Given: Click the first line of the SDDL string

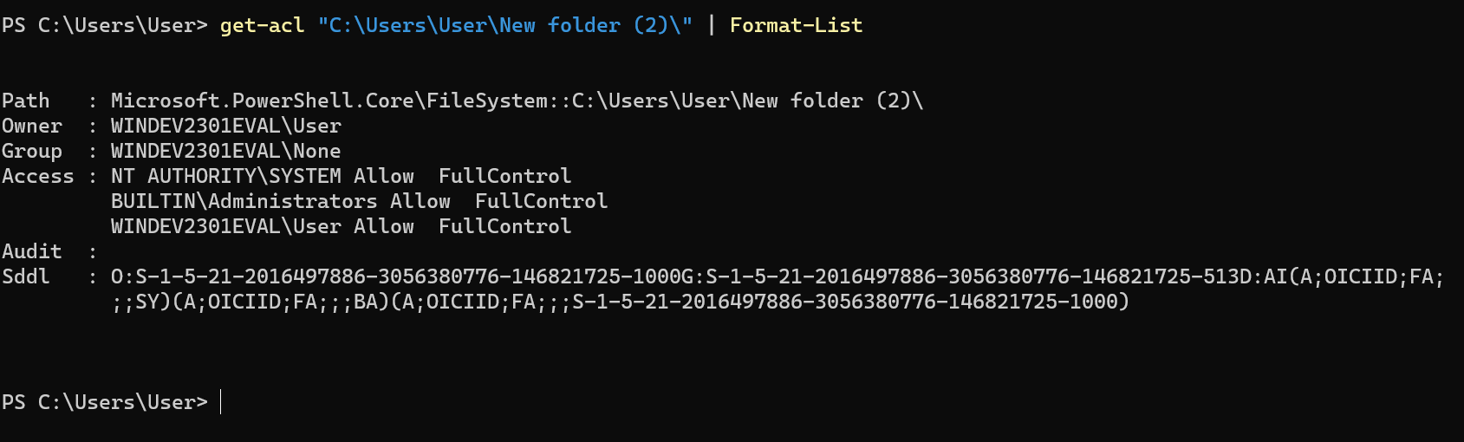Looking at the screenshot, I should pyautogui.click(x=778, y=276).
